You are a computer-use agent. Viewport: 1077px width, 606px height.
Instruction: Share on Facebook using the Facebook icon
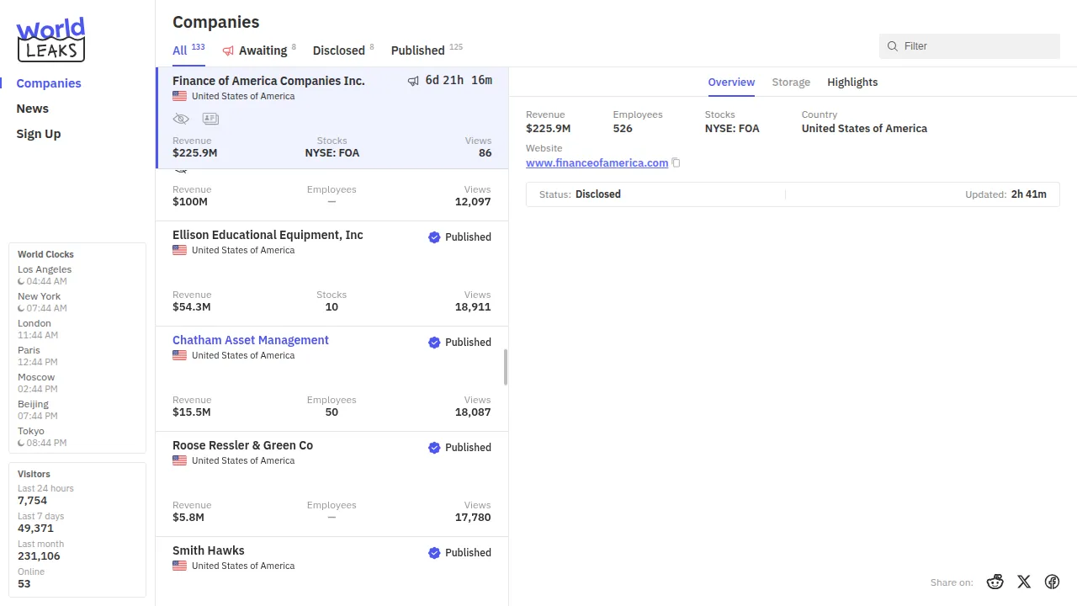1052,582
